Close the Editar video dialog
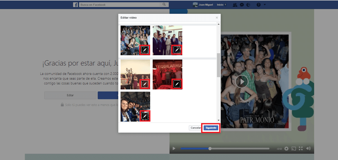The width and height of the screenshot is (338, 160). click(217, 17)
